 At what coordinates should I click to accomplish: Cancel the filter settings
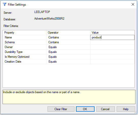(x=105, y=109)
